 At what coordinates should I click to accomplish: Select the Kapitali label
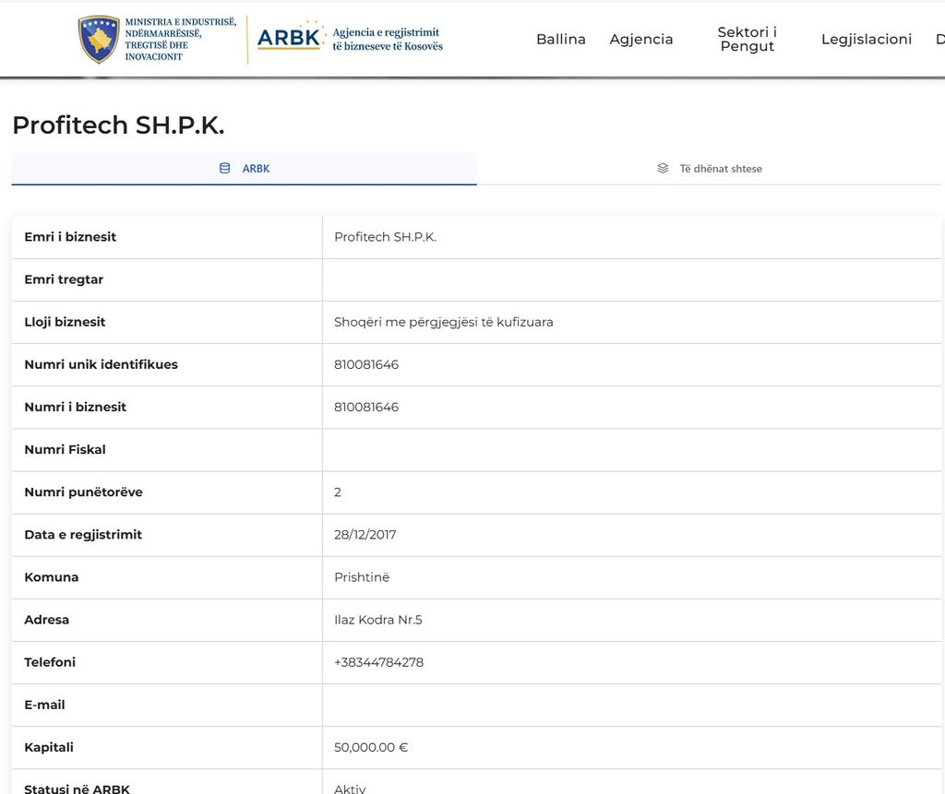point(49,747)
